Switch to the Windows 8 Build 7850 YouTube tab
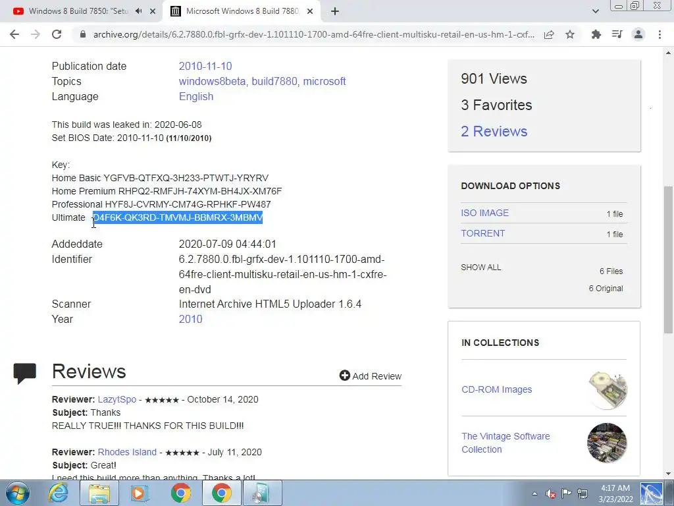 click(x=78, y=11)
